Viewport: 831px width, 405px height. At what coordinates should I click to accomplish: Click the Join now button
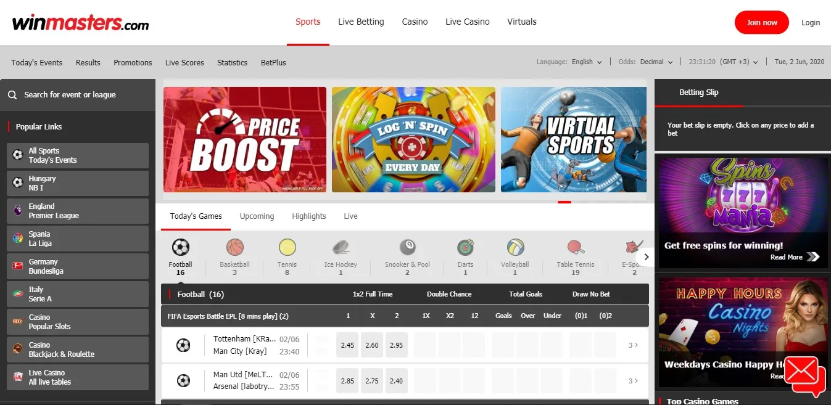pos(762,23)
